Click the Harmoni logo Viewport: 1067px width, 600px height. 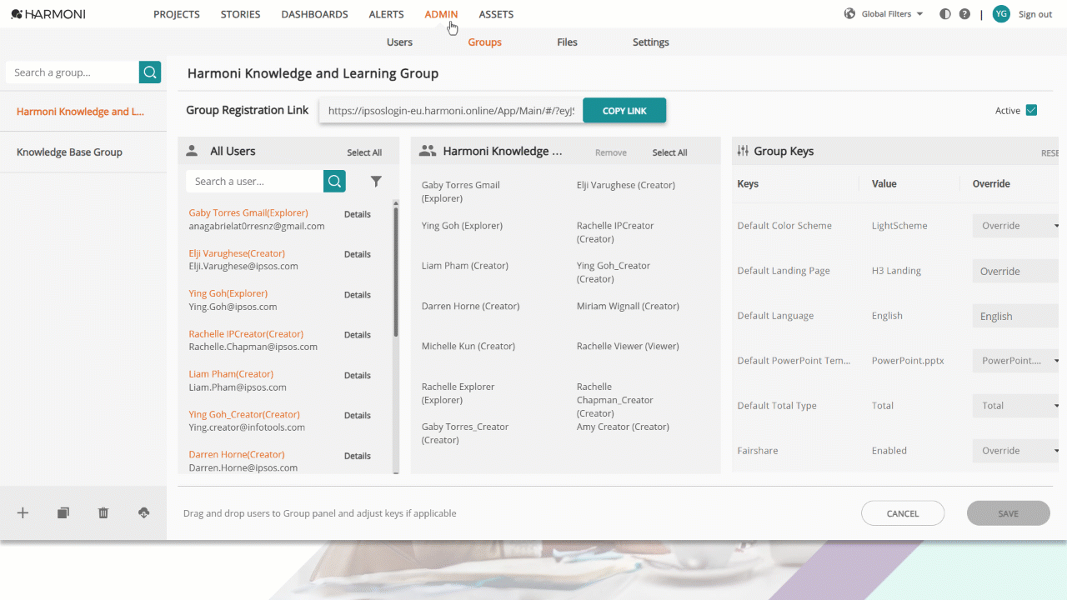(x=48, y=14)
